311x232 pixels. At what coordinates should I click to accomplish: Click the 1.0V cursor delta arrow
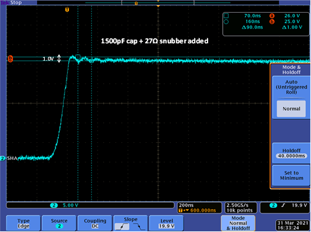click(x=59, y=59)
